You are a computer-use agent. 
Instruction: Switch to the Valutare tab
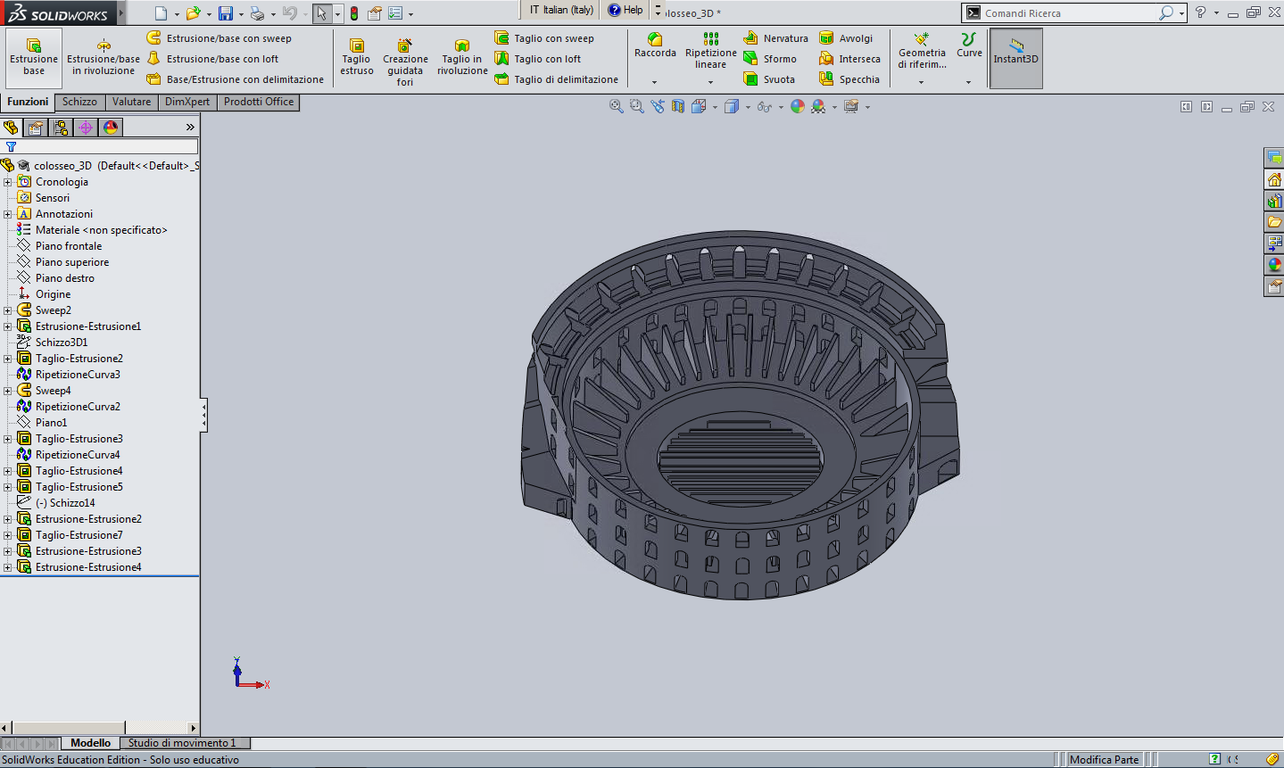[131, 102]
